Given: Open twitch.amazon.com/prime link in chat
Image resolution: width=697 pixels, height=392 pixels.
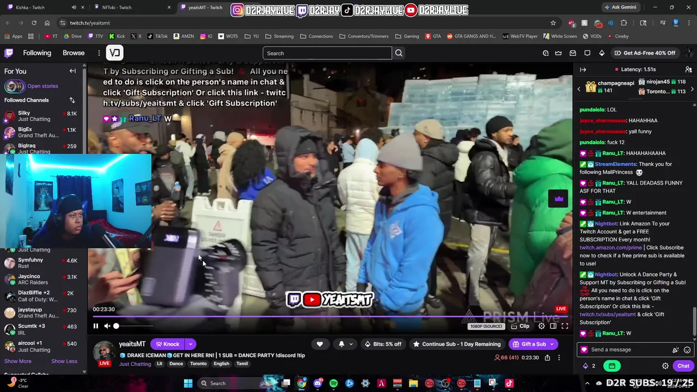Looking at the screenshot, I should [610, 248].
